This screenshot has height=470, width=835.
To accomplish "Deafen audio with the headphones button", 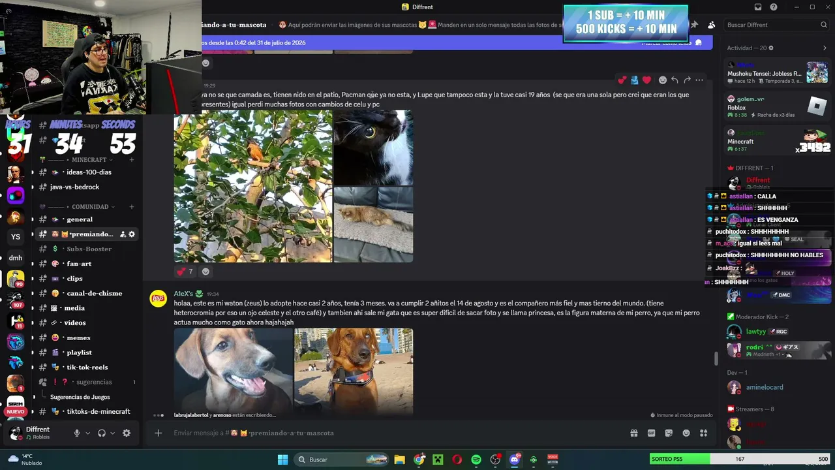I will click(x=102, y=433).
